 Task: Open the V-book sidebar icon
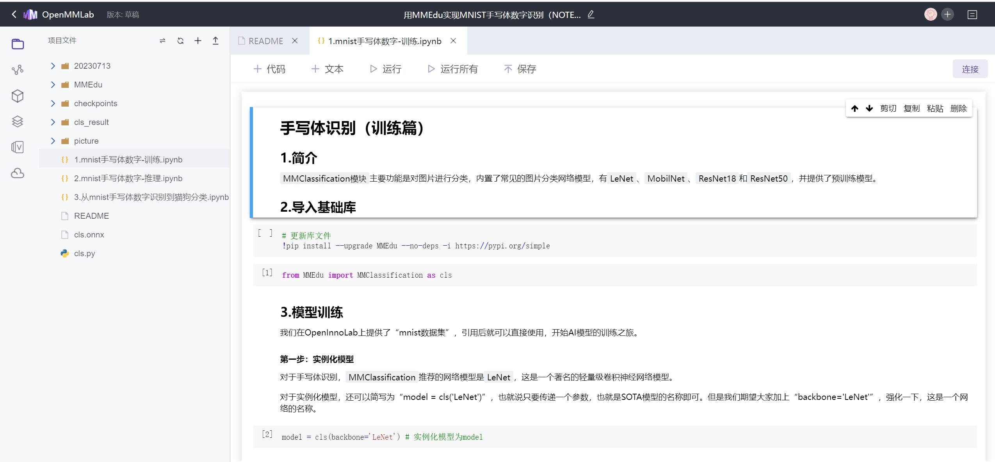18,147
